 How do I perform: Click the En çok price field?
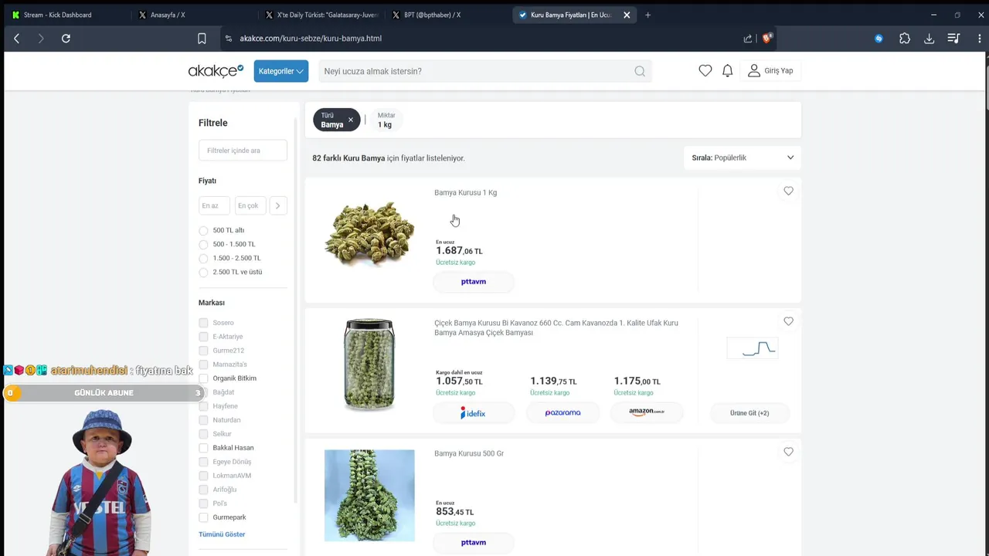[250, 205]
